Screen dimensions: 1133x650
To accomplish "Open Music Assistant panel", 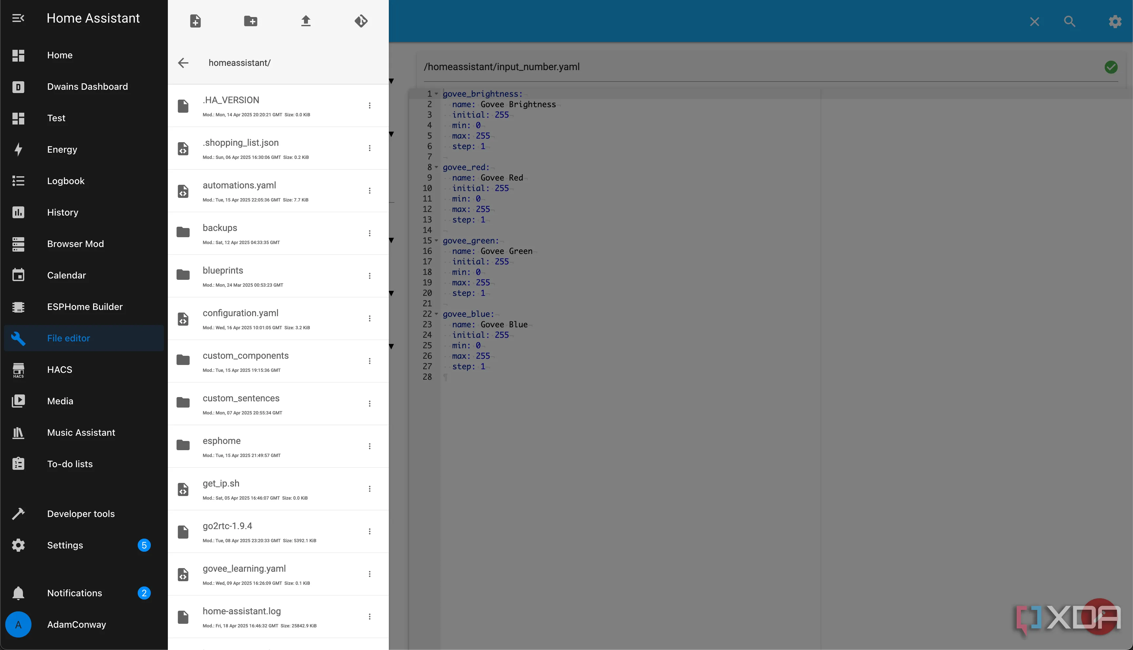I will coord(84,432).
